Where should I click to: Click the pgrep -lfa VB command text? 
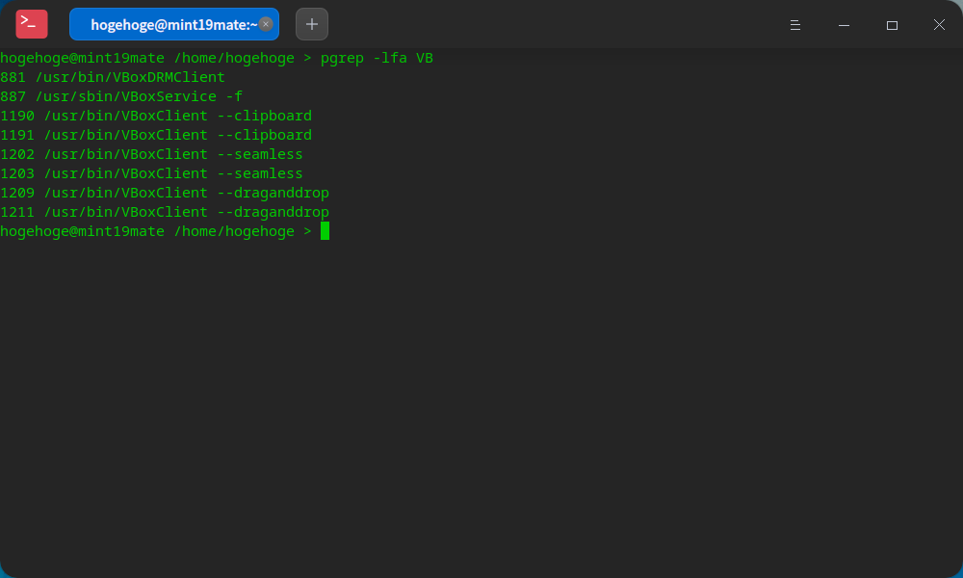pyautogui.click(x=377, y=58)
